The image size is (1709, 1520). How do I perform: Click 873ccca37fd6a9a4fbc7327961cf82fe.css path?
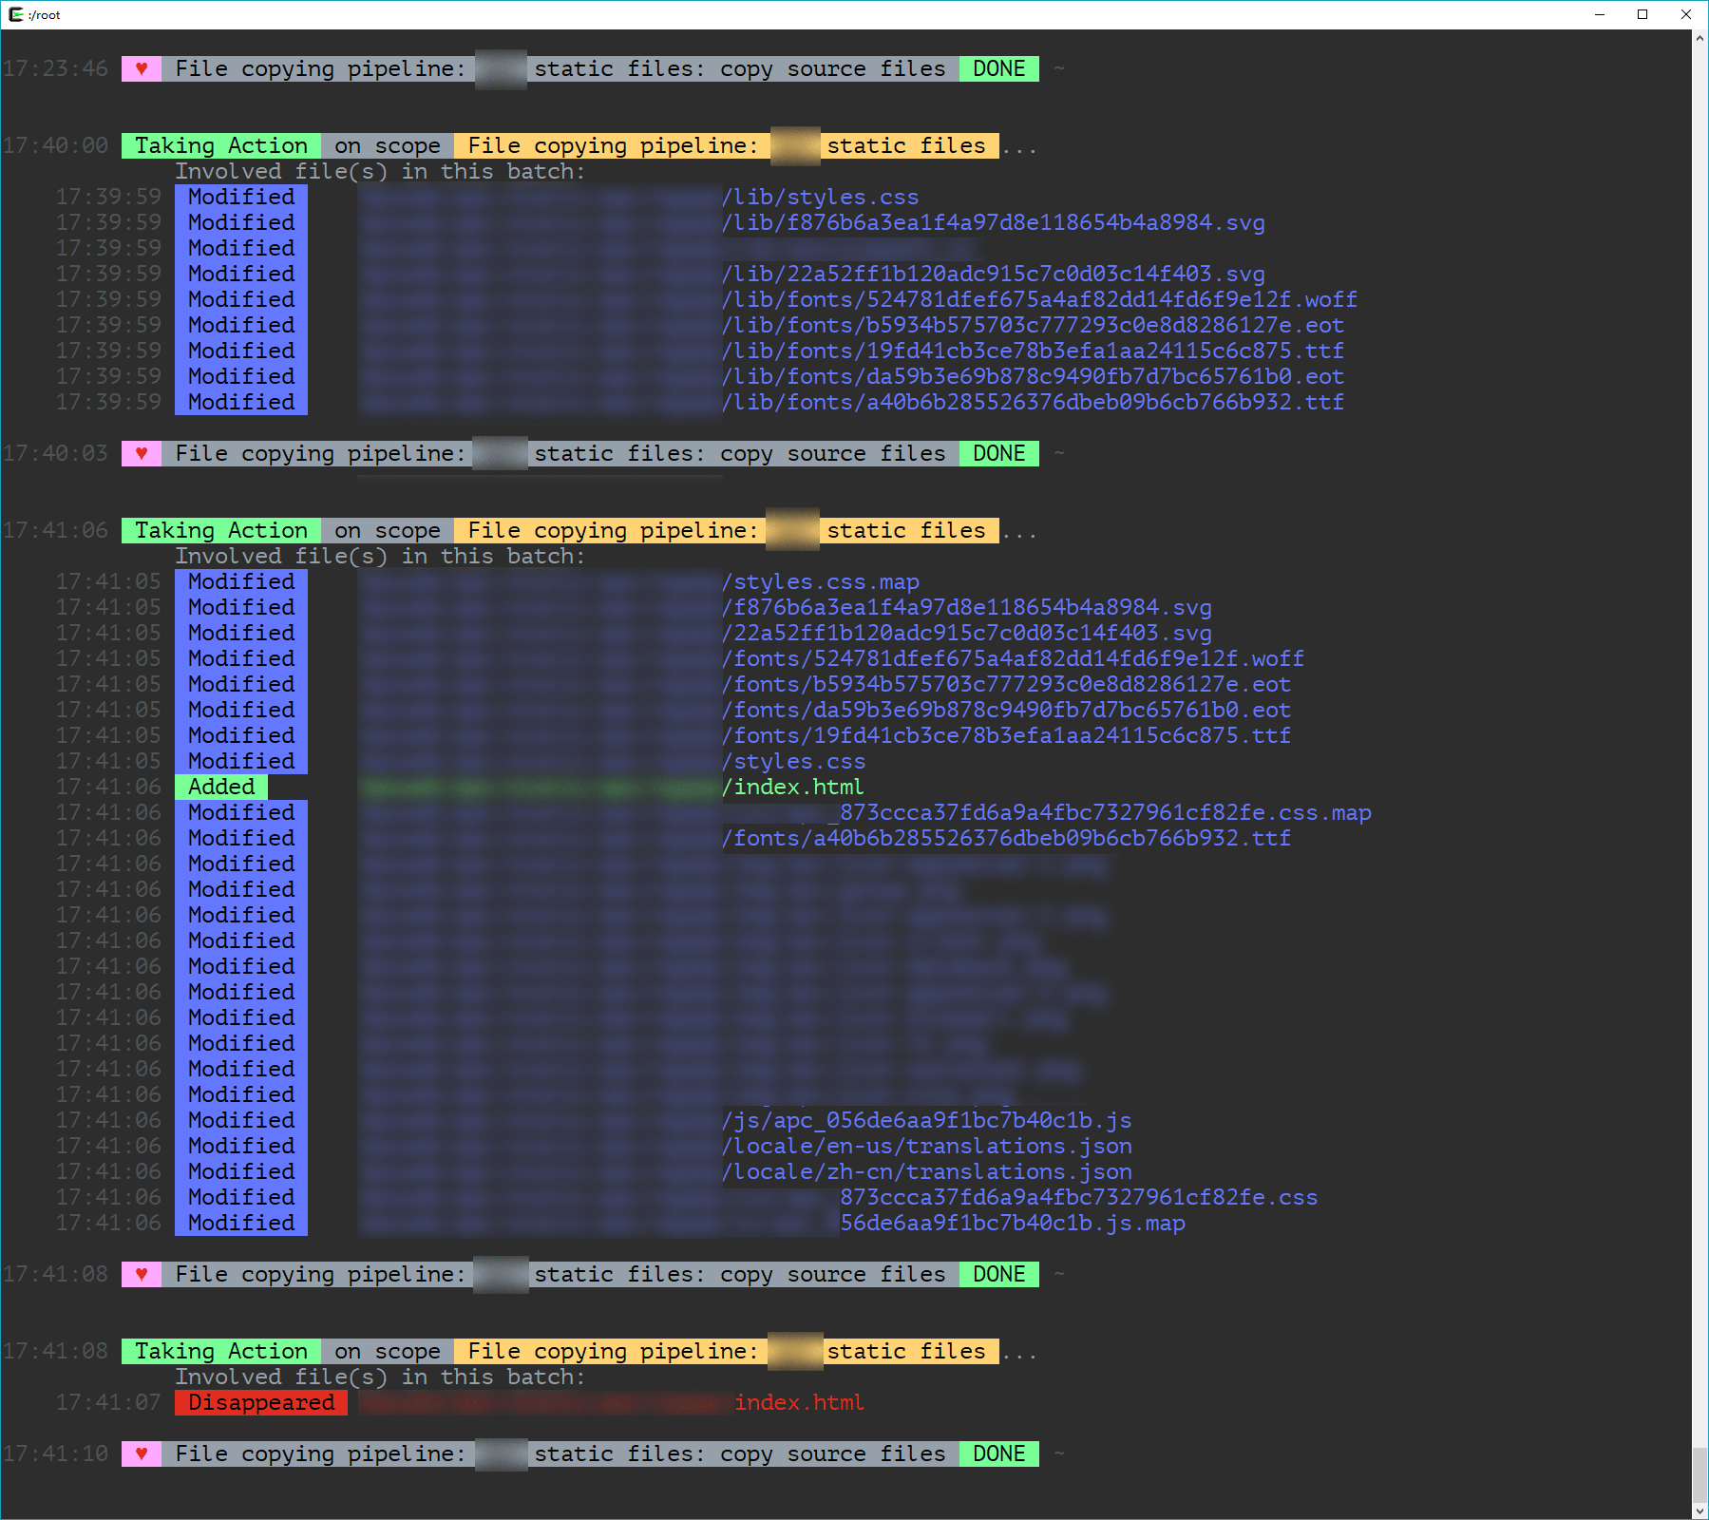point(1079,1197)
